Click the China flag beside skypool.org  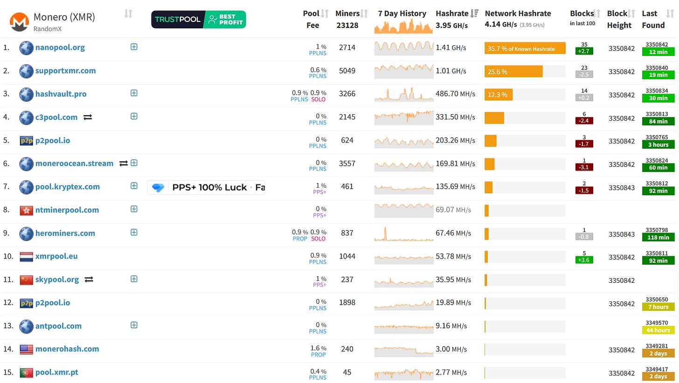point(27,280)
